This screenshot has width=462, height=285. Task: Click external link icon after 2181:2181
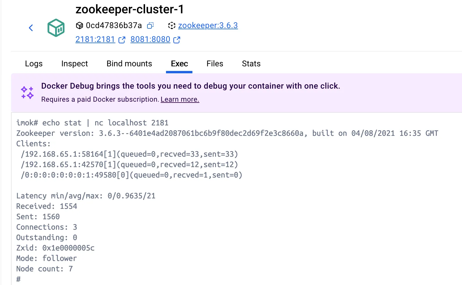[122, 40]
